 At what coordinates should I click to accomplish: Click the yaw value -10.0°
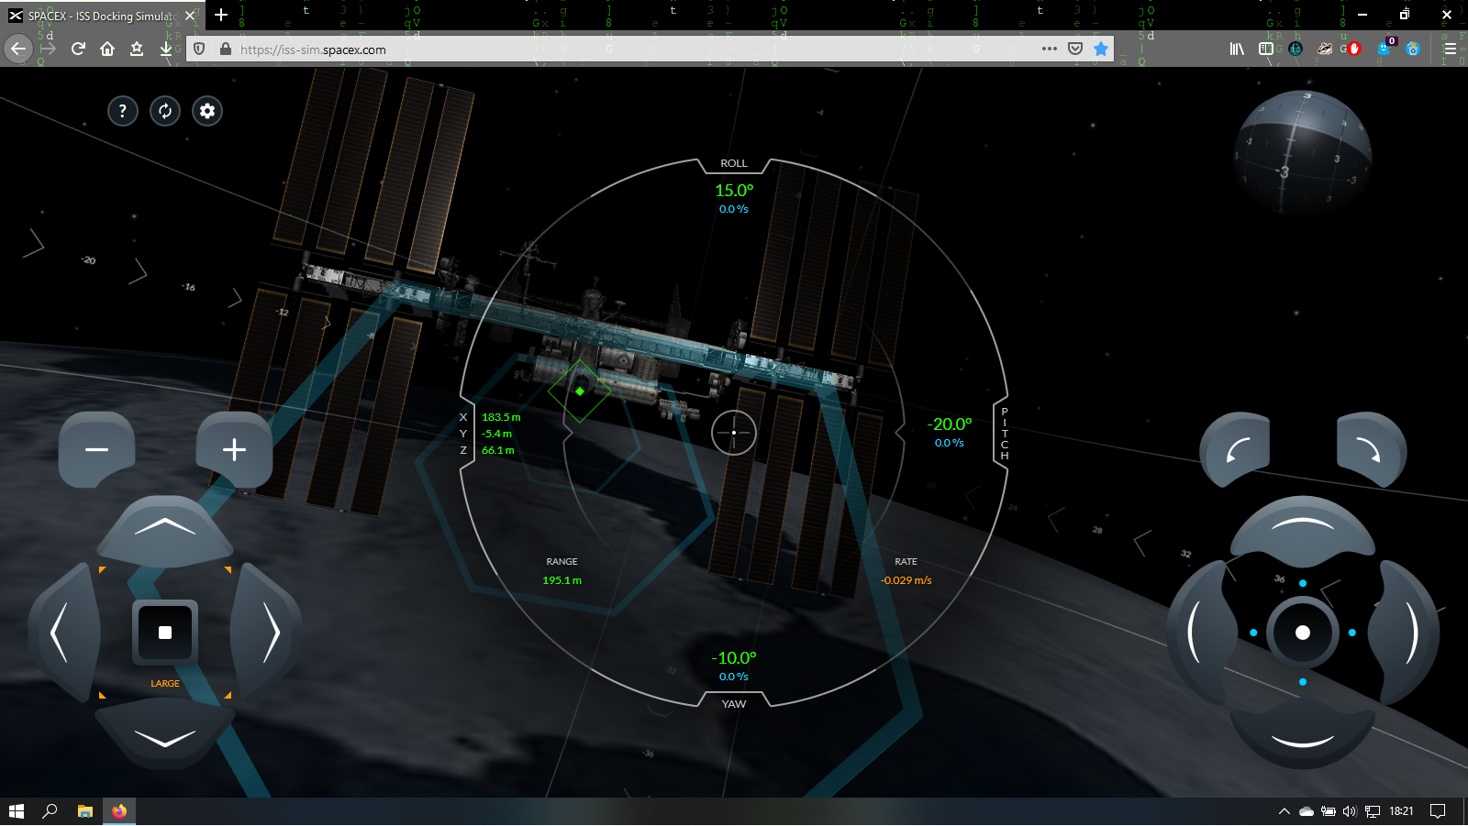[x=734, y=658]
